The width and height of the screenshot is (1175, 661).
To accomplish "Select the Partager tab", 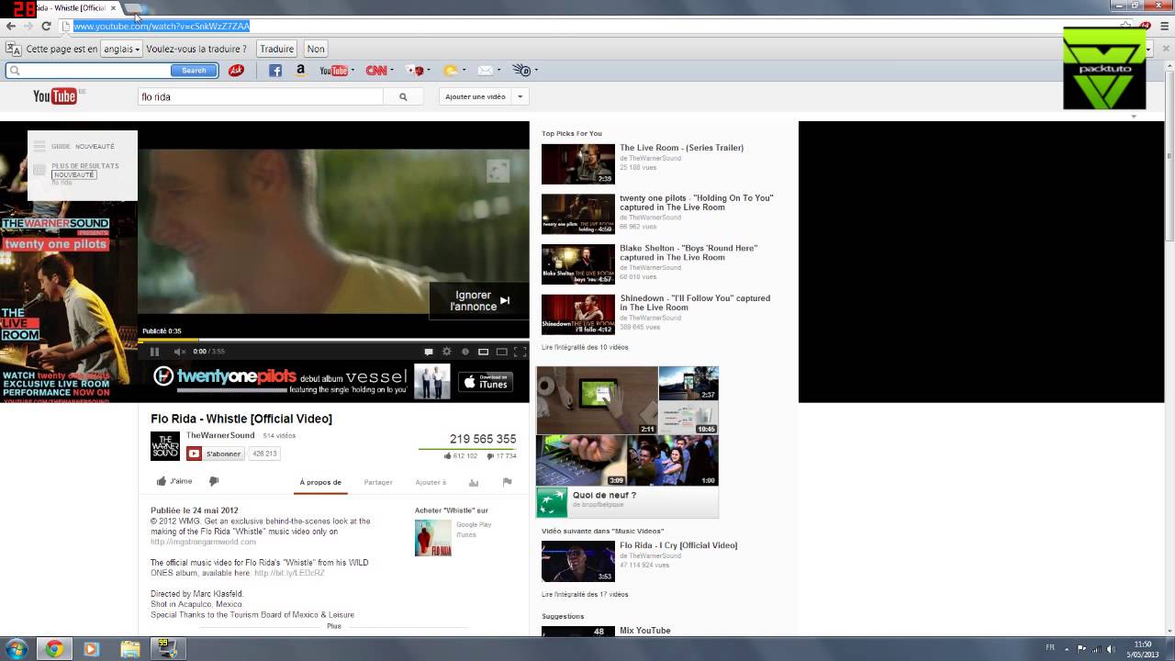I will coord(378,482).
